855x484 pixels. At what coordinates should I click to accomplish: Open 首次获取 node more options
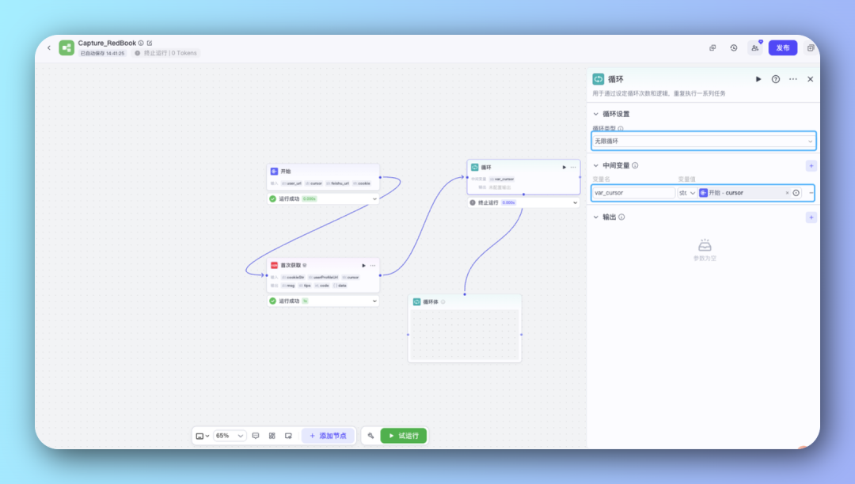coord(373,266)
